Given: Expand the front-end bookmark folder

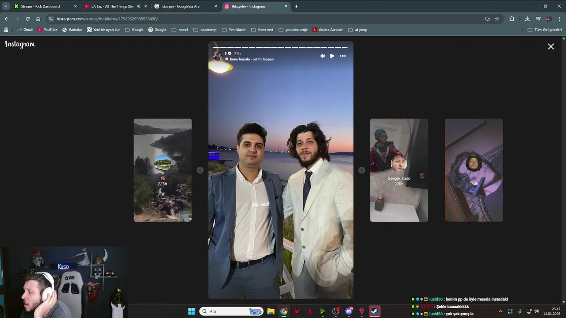Looking at the screenshot, I should click(x=262, y=30).
